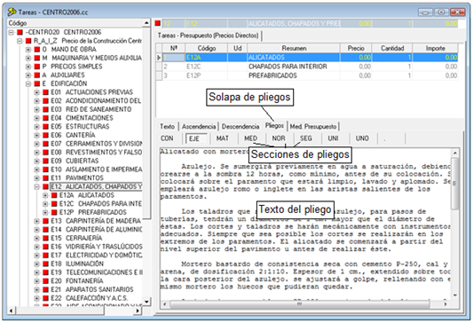Click the red icon of E01 ACTUACIONES PREVIAS
Image resolution: width=473 pixels, height=323 pixels.
pyautogui.click(x=45, y=92)
